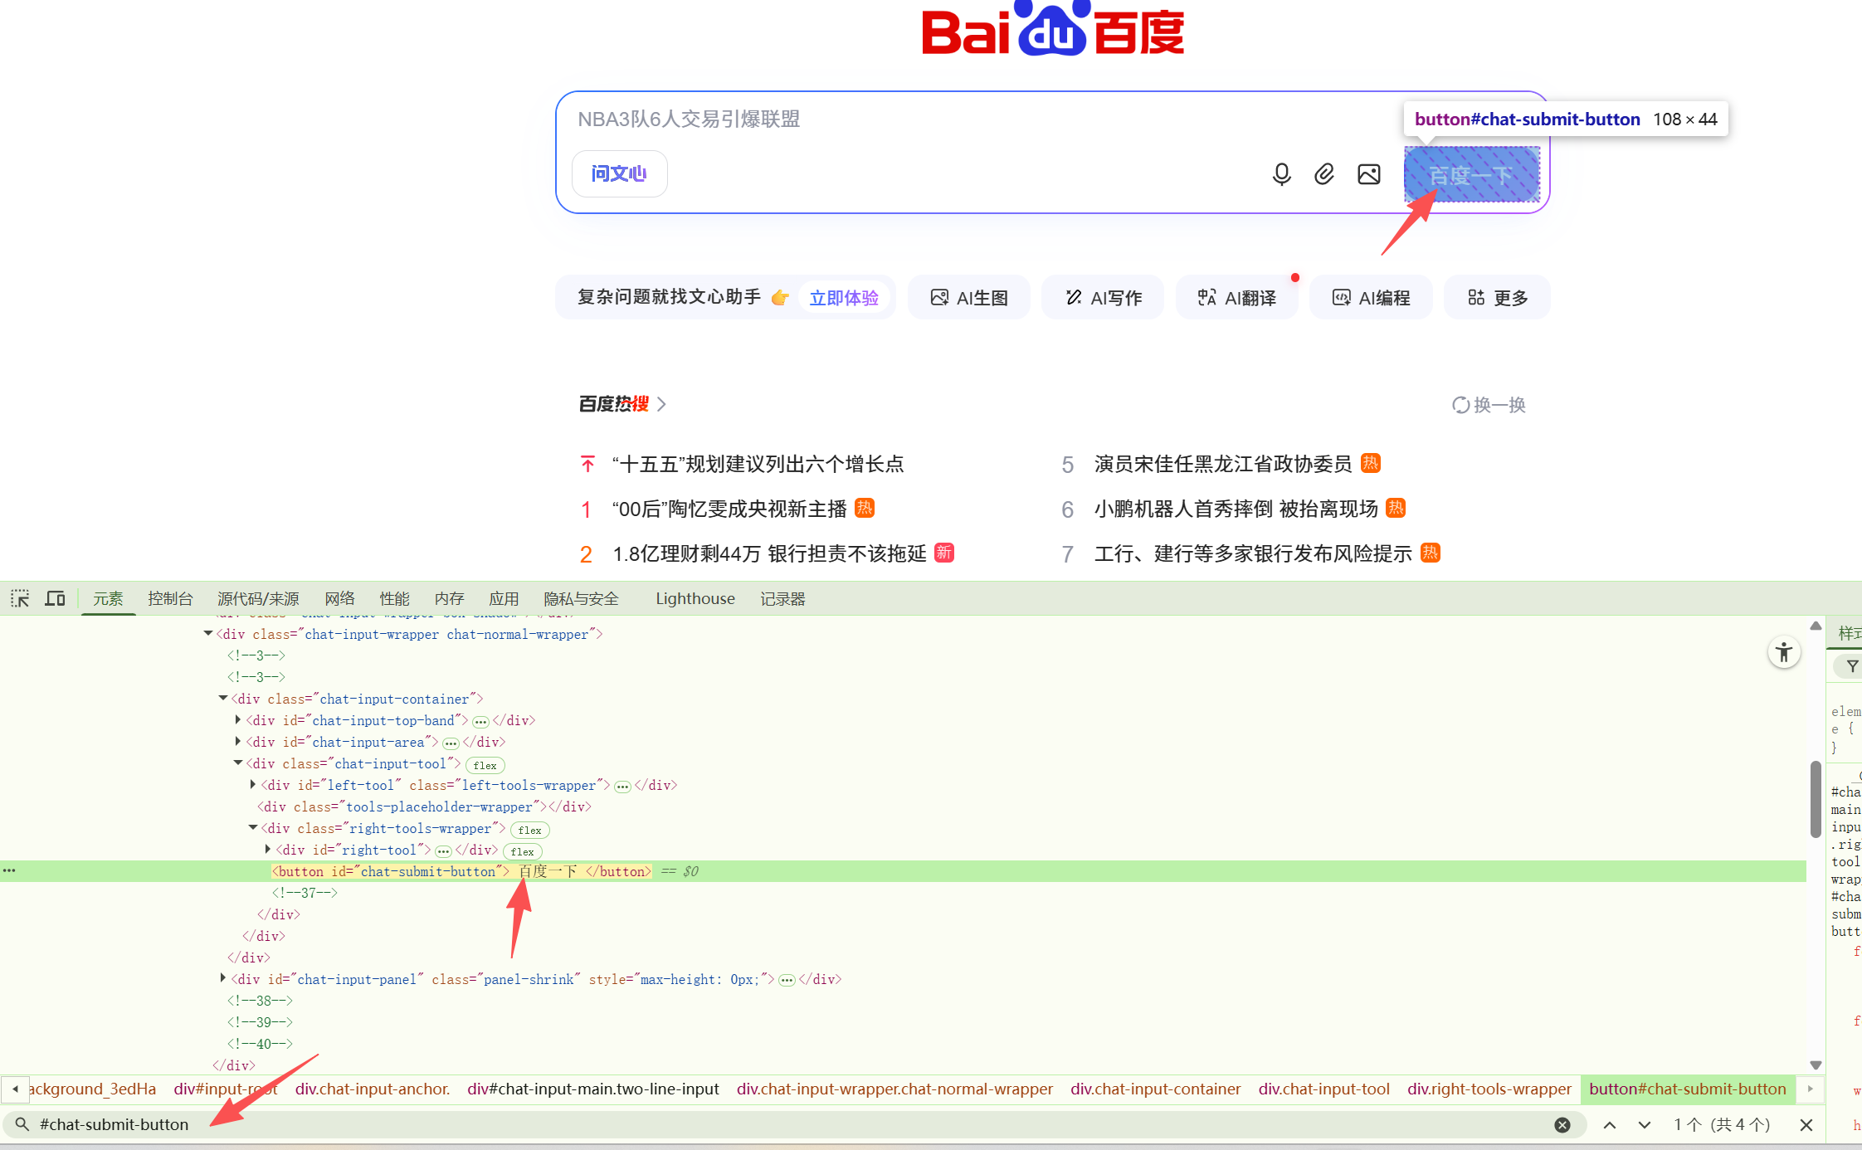Activate the DevTools inspect element picker icon
Image resolution: width=1862 pixels, height=1150 pixels.
pos(20,598)
